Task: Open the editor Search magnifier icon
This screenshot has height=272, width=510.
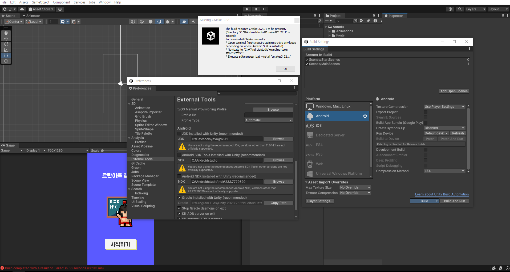Action: [460, 9]
